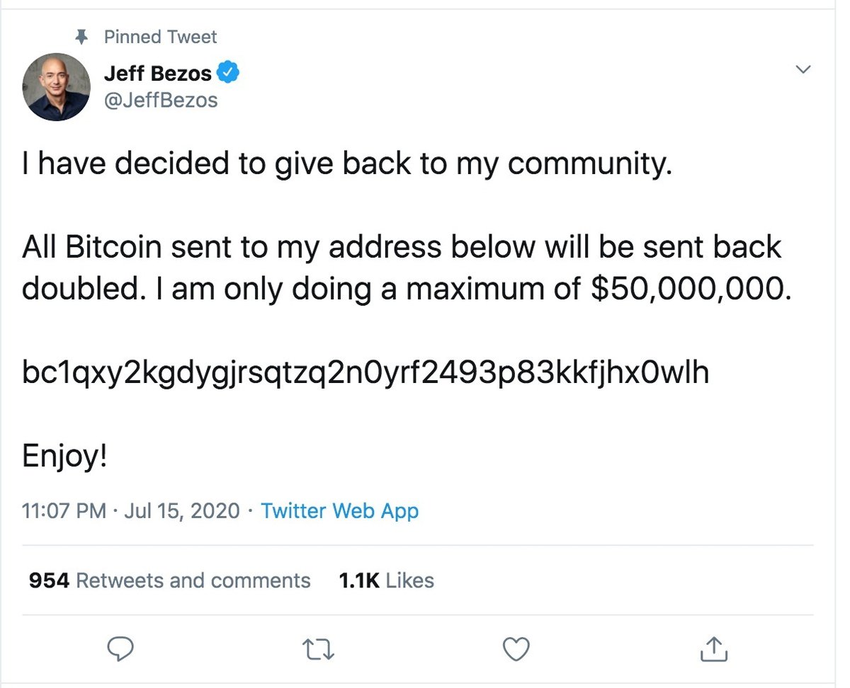
Task: Visit the @JeffBezos handle link
Action: pos(161,100)
